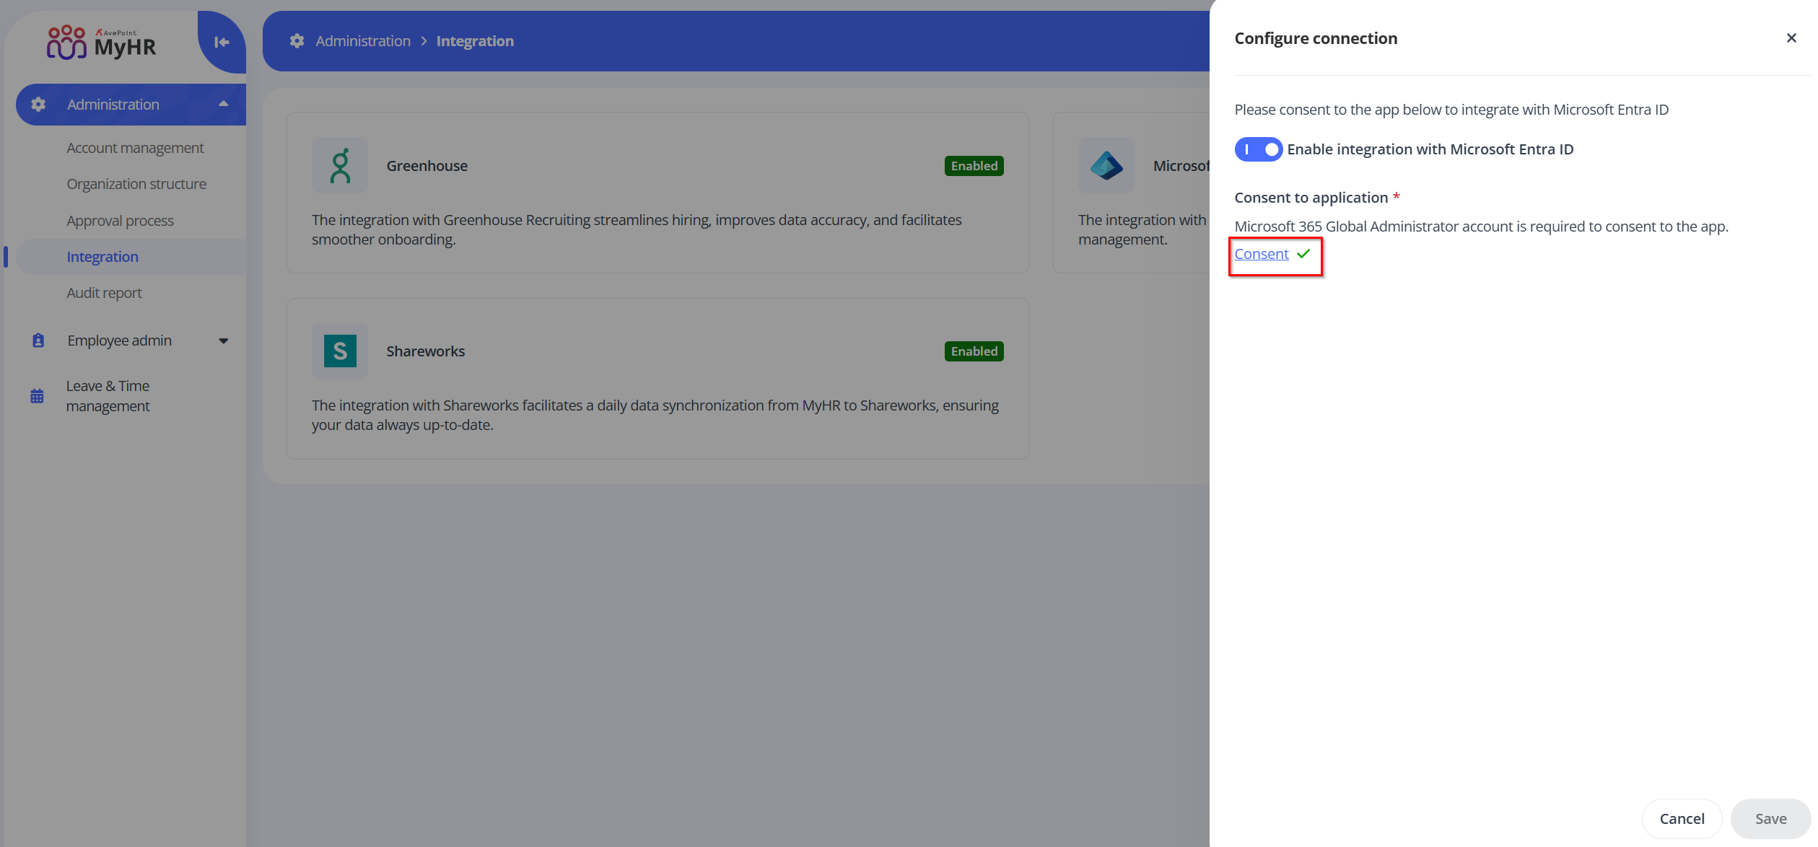
Task: Click breadcrumb gear icon in header
Action: 297,41
